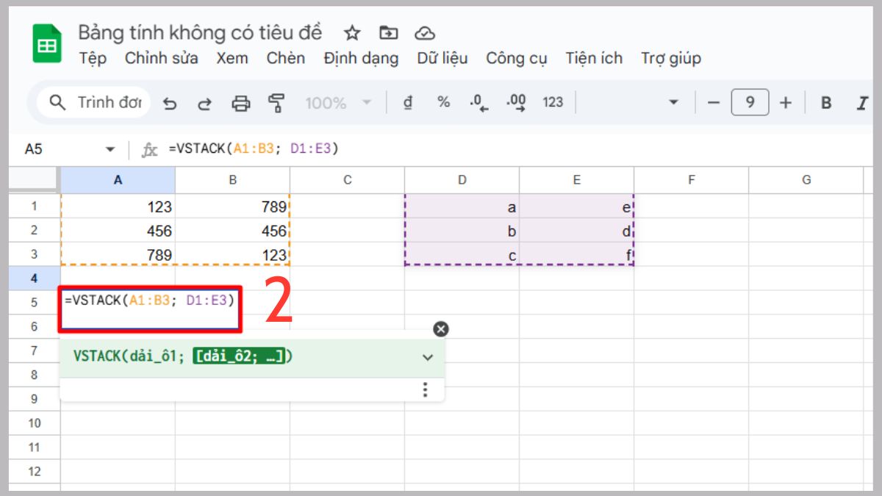Apply percent format icon
Image resolution: width=882 pixels, height=496 pixels.
coord(443,103)
